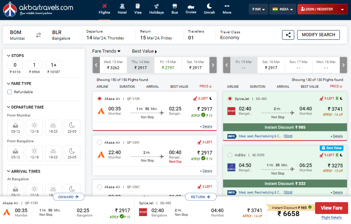Select 12-18 departure from Mumbai

(34, 128)
